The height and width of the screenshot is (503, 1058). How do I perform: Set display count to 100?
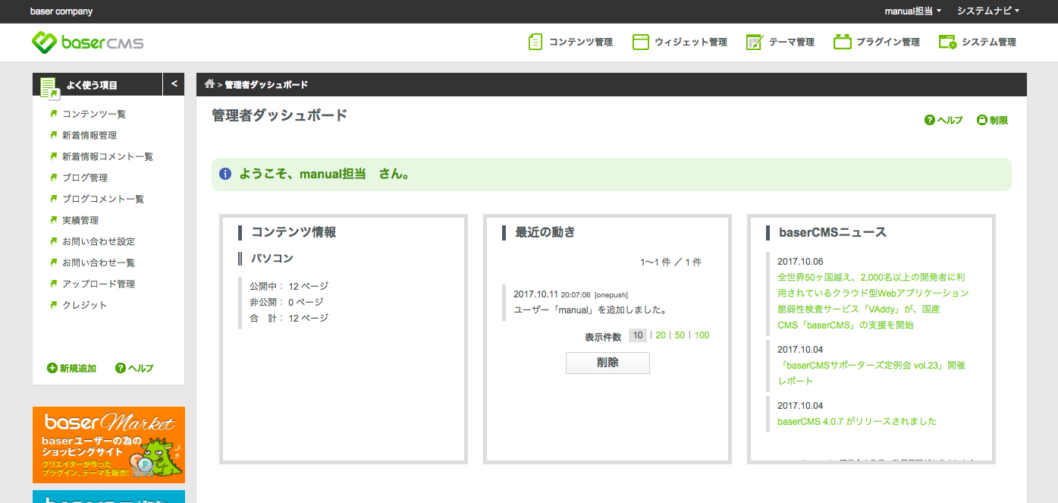coord(702,335)
